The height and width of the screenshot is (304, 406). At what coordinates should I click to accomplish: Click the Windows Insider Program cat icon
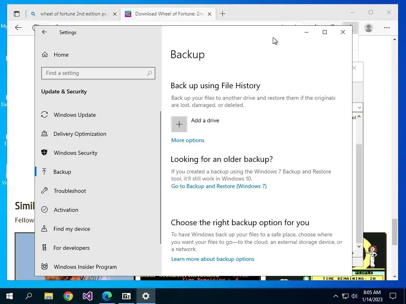[x=44, y=266]
